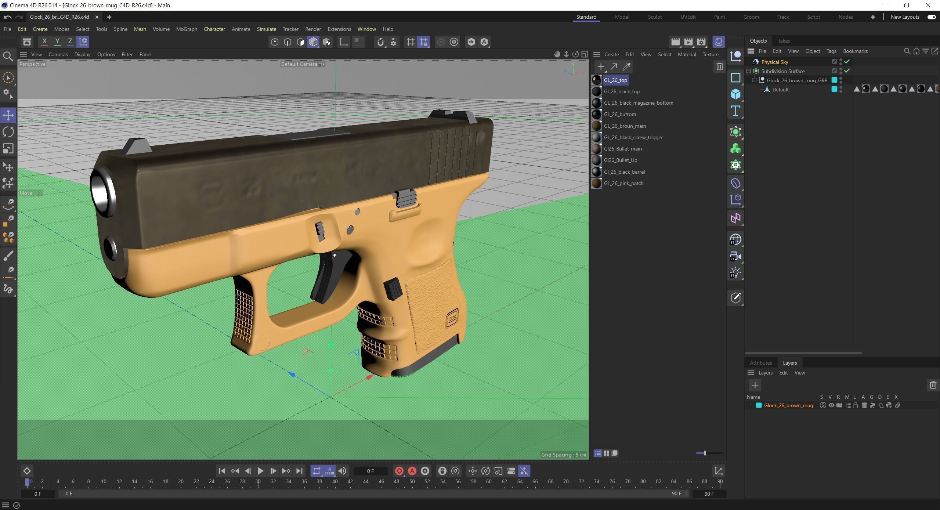The width and height of the screenshot is (940, 510).
Task: Open the Cameras viewport menu
Action: (58, 54)
